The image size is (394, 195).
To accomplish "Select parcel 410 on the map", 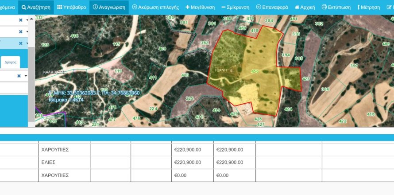I will 185,75.
